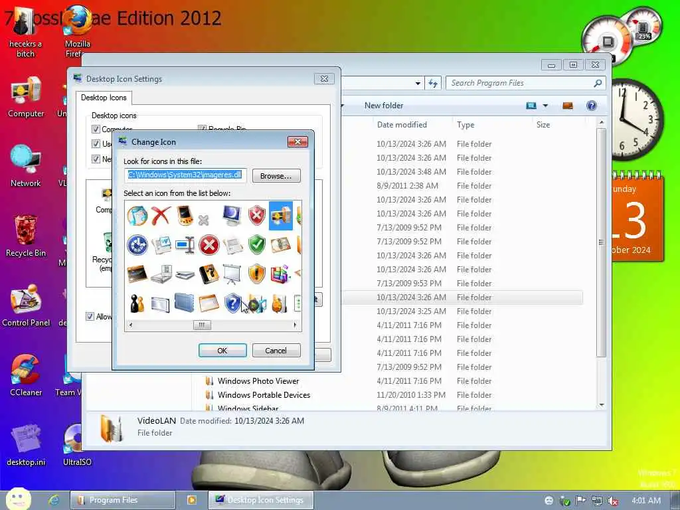680x510 pixels.
Task: Choose the help book with question mark
Action: (x=209, y=274)
